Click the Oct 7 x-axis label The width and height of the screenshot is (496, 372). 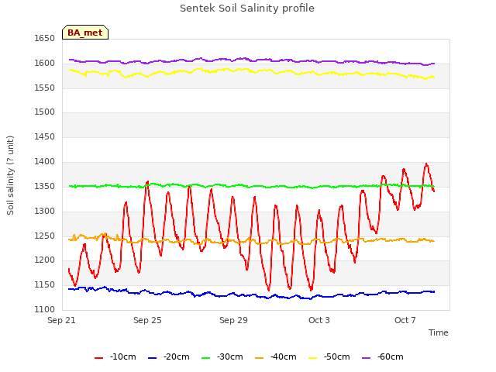(x=405, y=320)
